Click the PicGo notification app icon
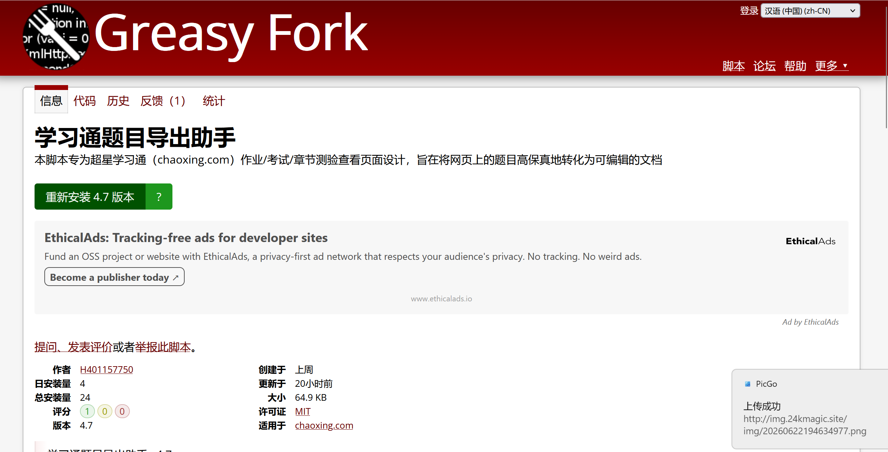The height and width of the screenshot is (452, 888). [748, 384]
